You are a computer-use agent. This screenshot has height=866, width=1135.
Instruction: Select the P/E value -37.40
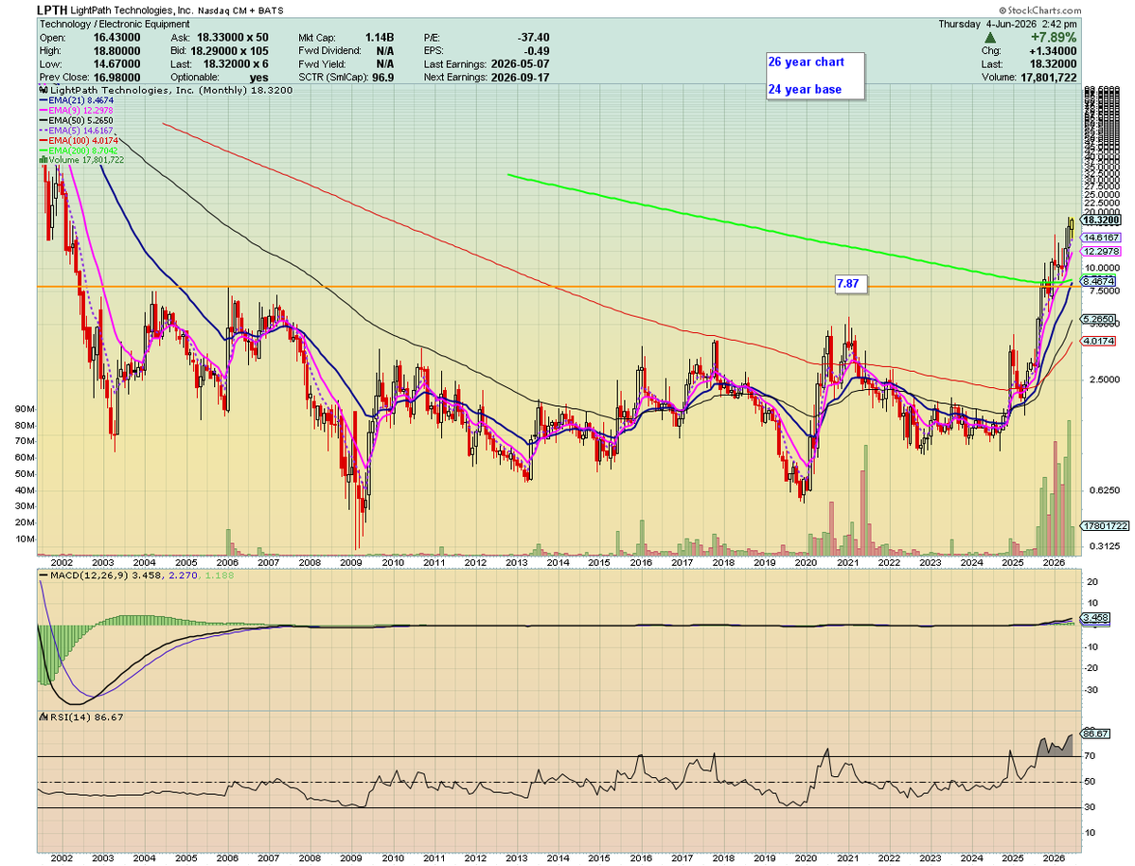pyautogui.click(x=534, y=38)
